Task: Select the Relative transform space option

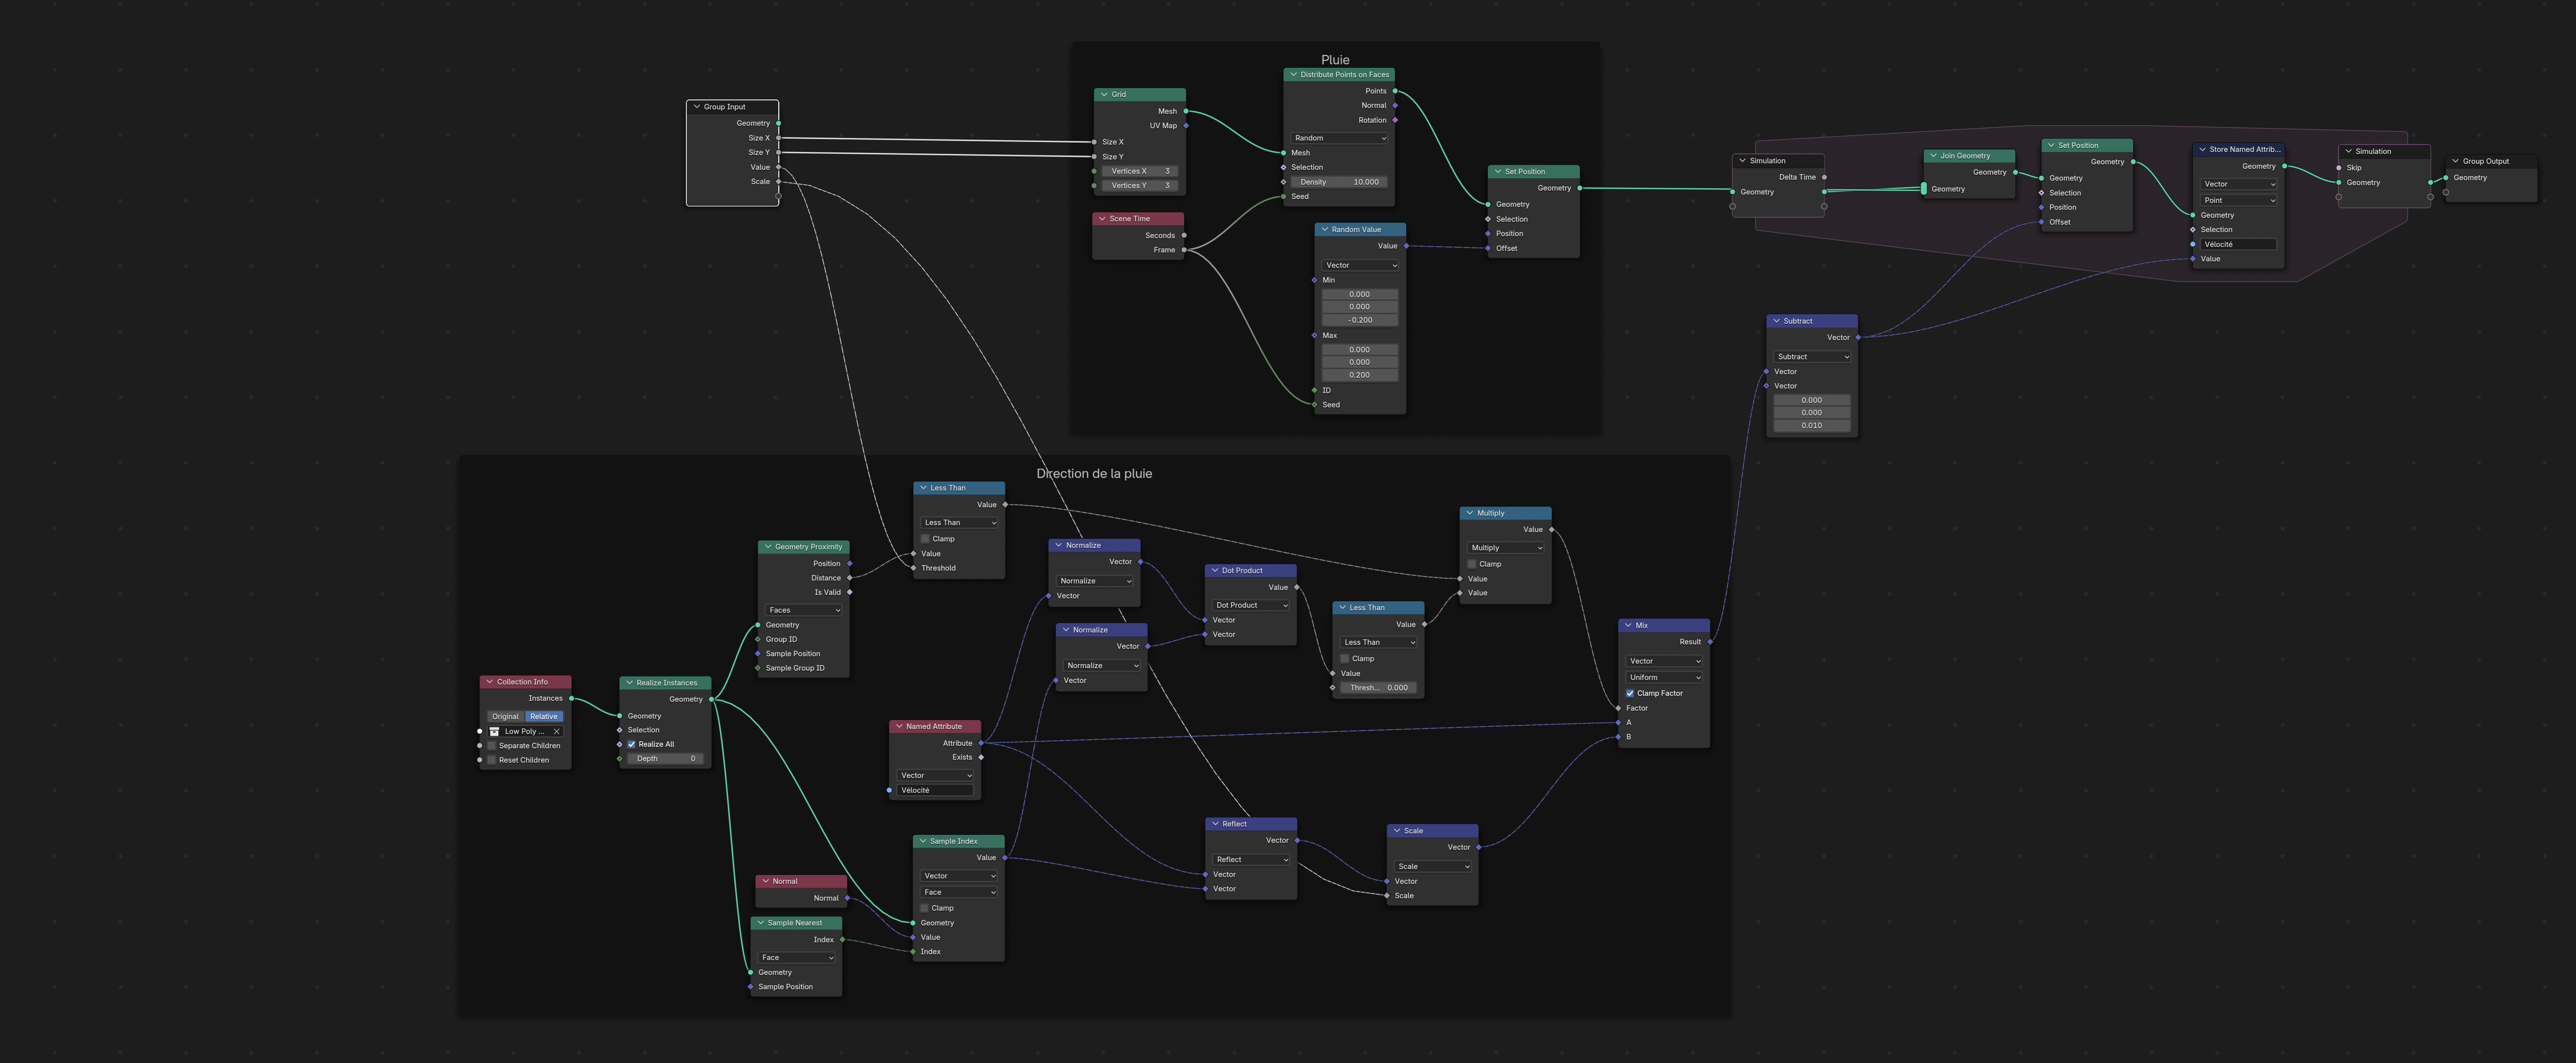Action: pos(544,716)
